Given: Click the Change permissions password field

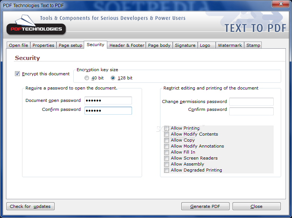Looking at the screenshot, I should [251, 102].
